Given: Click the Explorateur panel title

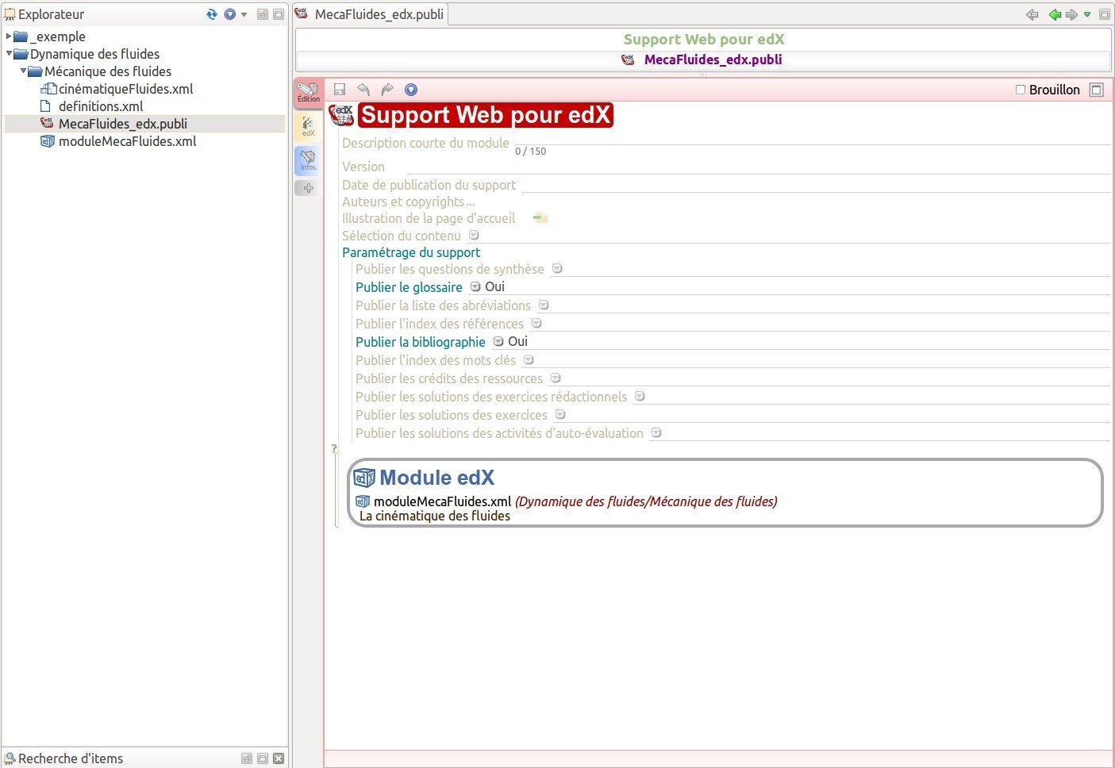Looking at the screenshot, I should point(51,14).
